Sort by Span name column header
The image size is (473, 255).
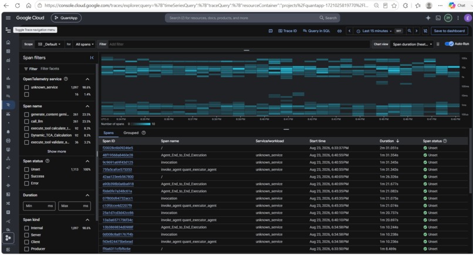tap(170, 141)
